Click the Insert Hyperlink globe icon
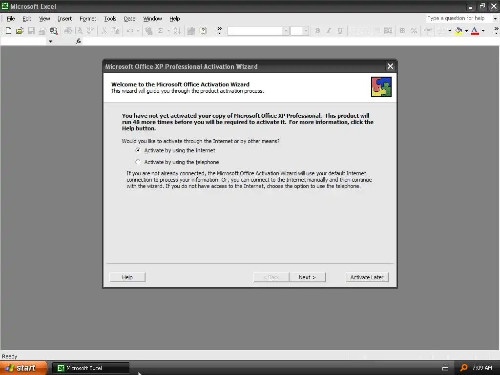The height and width of the screenshot is (375, 500). click(x=149, y=31)
